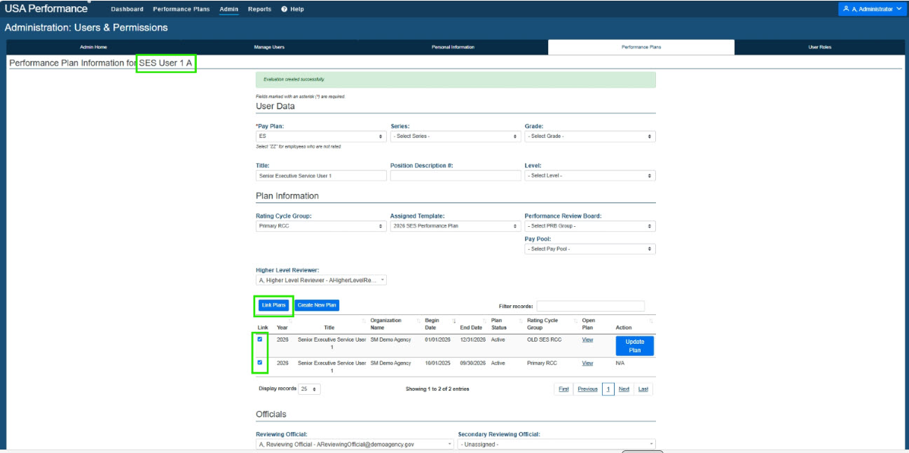The height and width of the screenshot is (453, 909).
Task: Switch to the Manage Users tab
Action: [269, 47]
